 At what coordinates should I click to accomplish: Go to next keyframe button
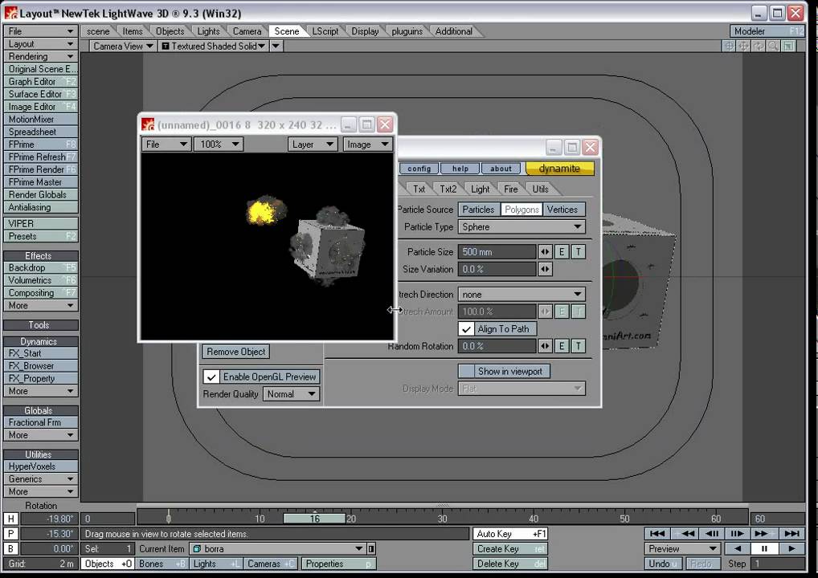(x=763, y=533)
